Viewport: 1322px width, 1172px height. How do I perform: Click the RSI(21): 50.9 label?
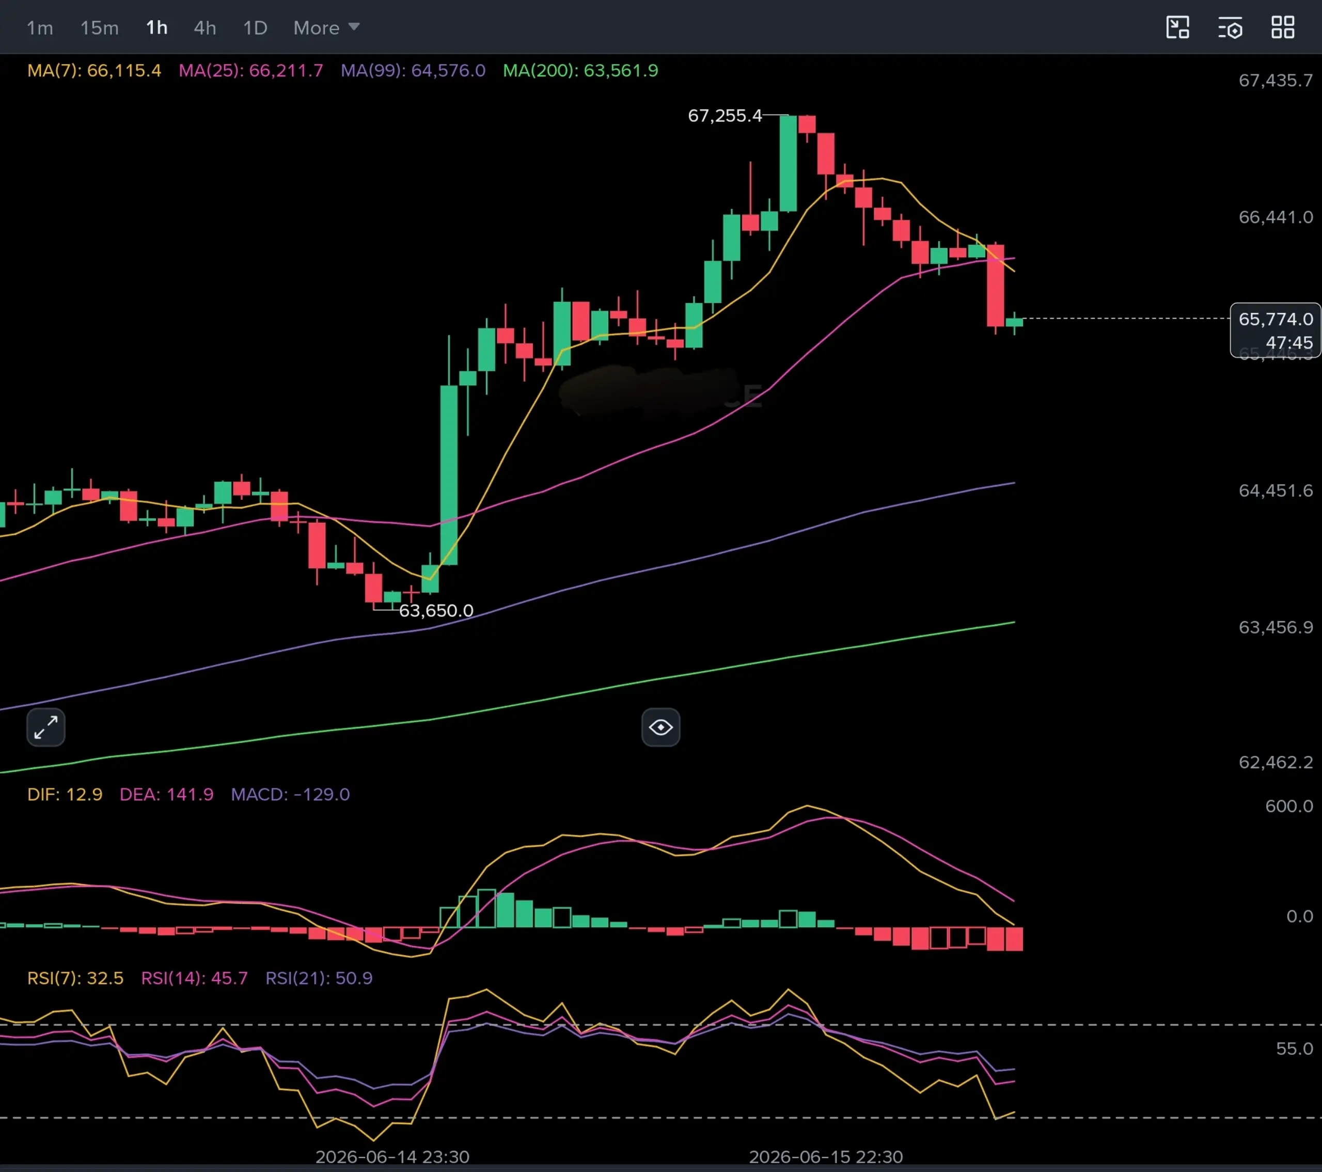(x=319, y=978)
